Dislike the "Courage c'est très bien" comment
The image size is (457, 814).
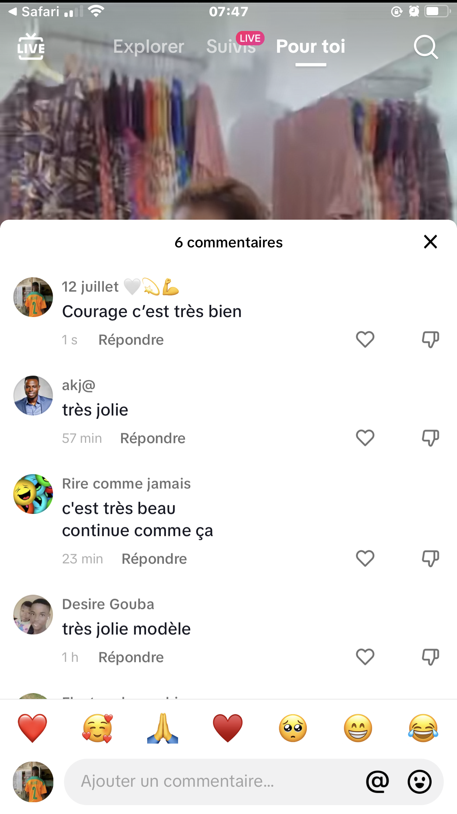tap(430, 339)
